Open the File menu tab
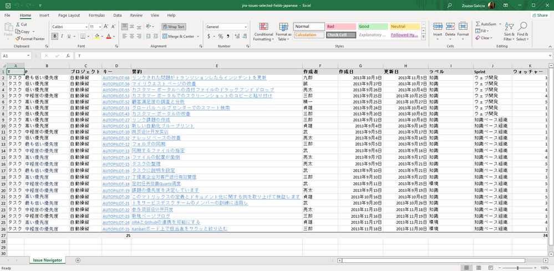 point(7,15)
